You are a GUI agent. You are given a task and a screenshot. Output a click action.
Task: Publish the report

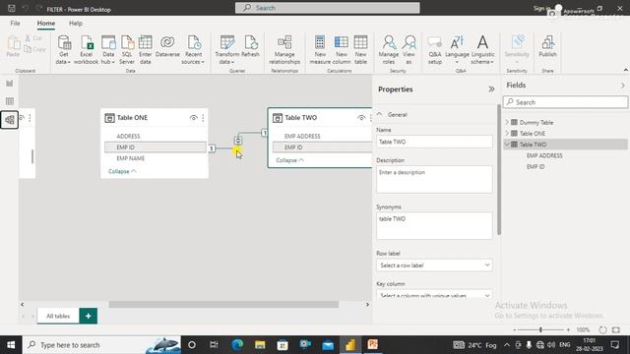tap(547, 46)
